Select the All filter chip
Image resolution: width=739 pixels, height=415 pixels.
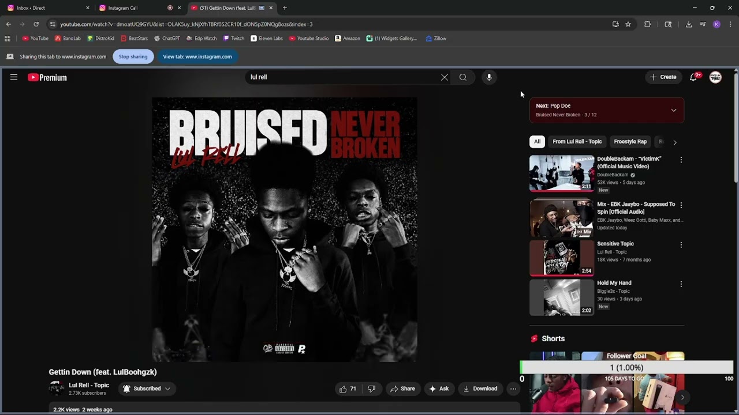(537, 142)
